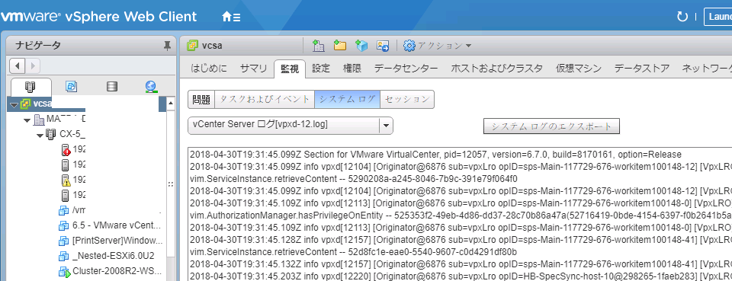Pin the Navigator panel
The image size is (732, 281).
click(x=167, y=46)
